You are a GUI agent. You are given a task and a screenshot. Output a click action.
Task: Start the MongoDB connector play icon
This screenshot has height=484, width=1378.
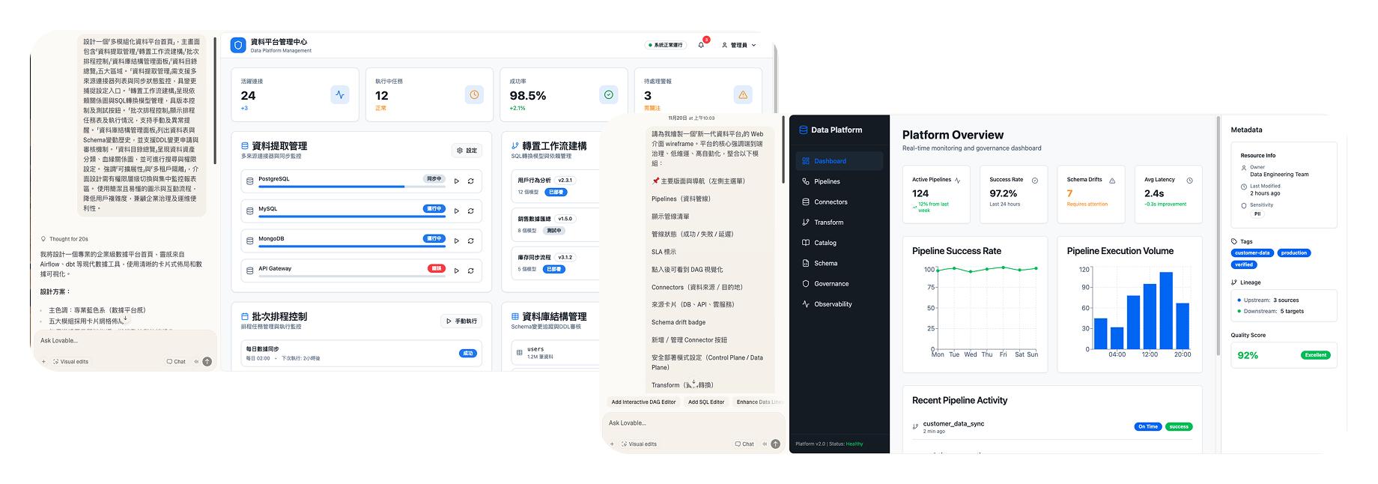click(x=456, y=241)
